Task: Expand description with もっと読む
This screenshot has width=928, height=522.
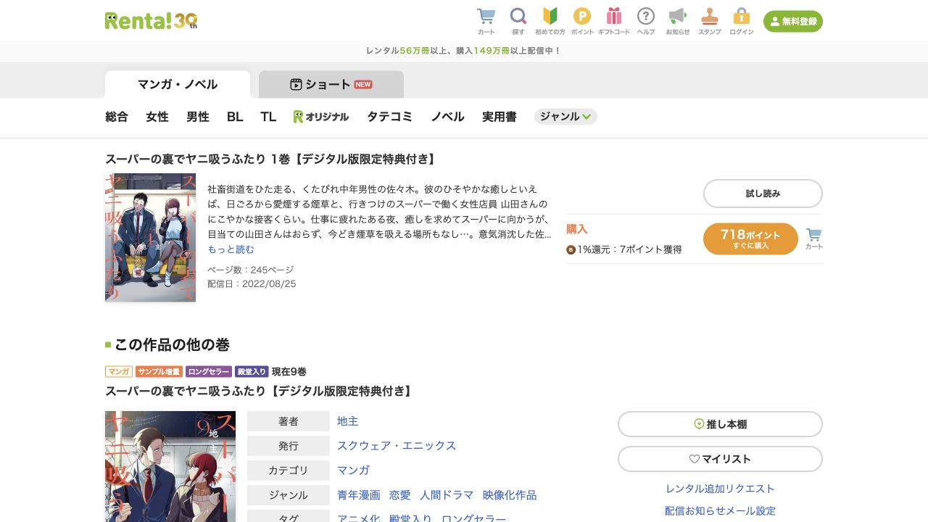Action: tap(231, 249)
